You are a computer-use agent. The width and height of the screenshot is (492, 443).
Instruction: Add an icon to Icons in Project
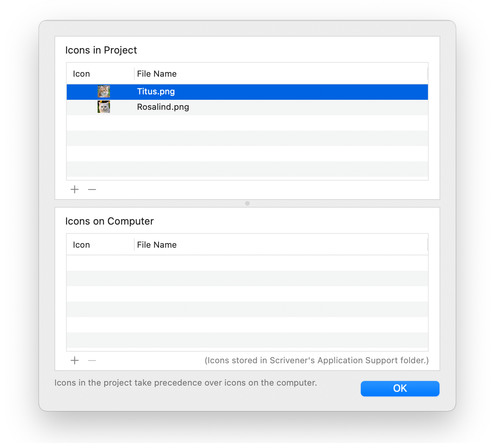coord(75,190)
